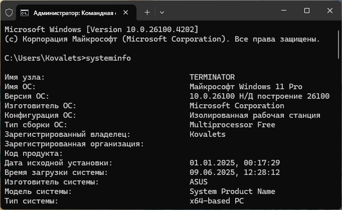Close the terminal window
Image resolution: width=342 pixels, height=210 pixels.
pyautogui.click(x=330, y=11)
